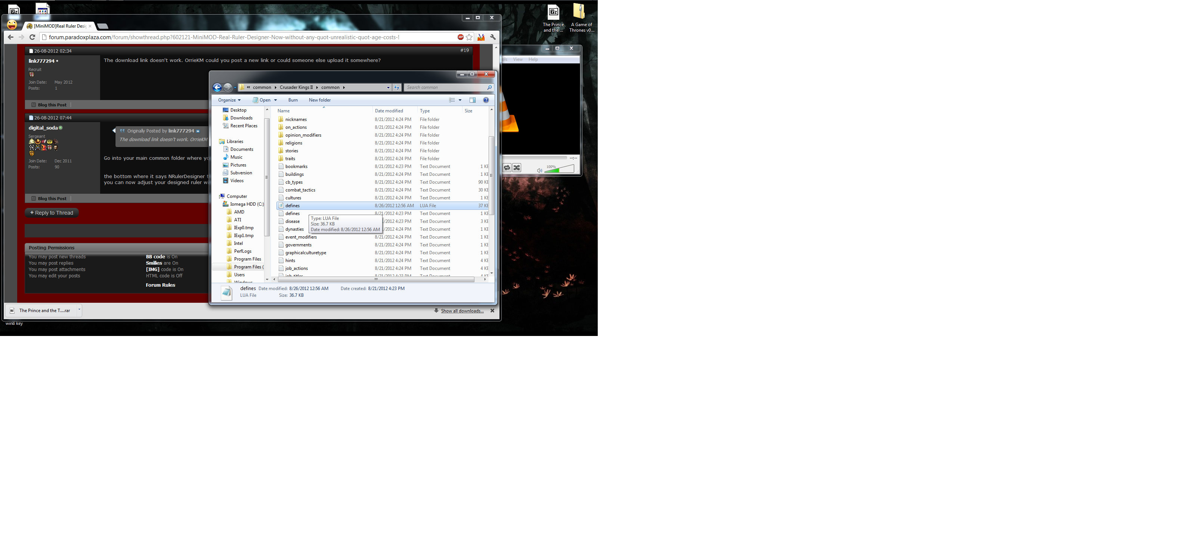Open the recent pages dropdown beside nav arrows

point(235,87)
